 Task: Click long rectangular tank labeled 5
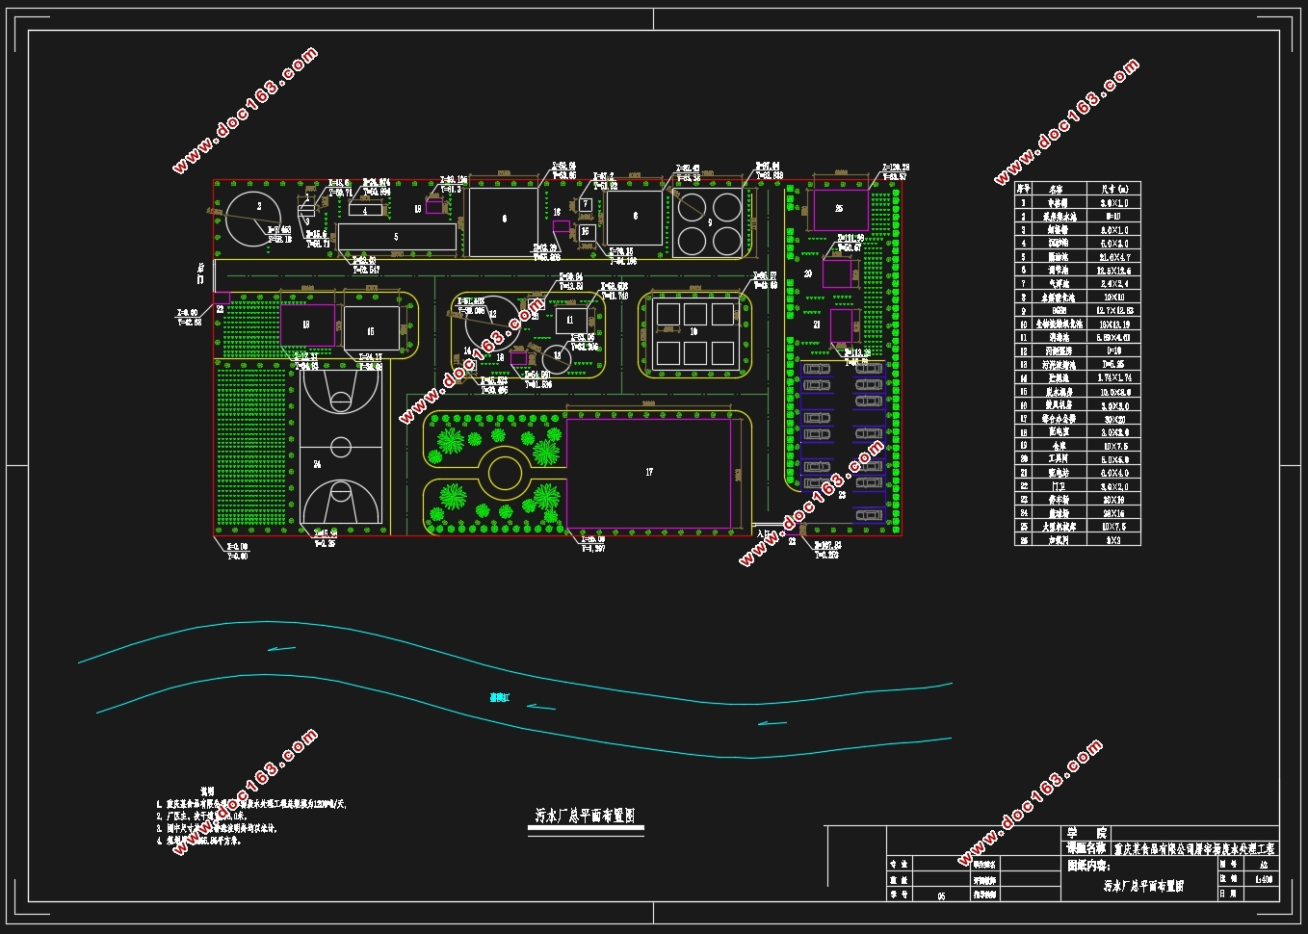[x=397, y=237]
